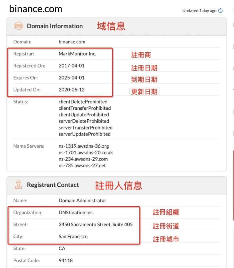
Task: Click the 'Organization:' label
Action: (x=28, y=213)
